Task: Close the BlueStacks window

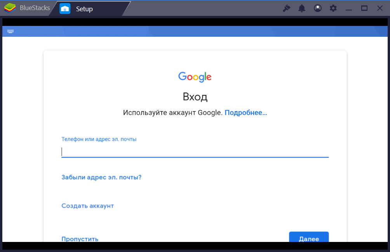Action: pos(380,8)
